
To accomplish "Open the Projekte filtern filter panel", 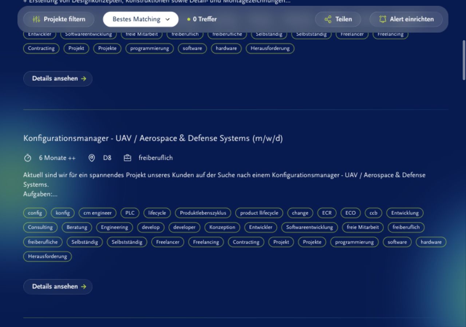I will pyautogui.click(x=59, y=19).
